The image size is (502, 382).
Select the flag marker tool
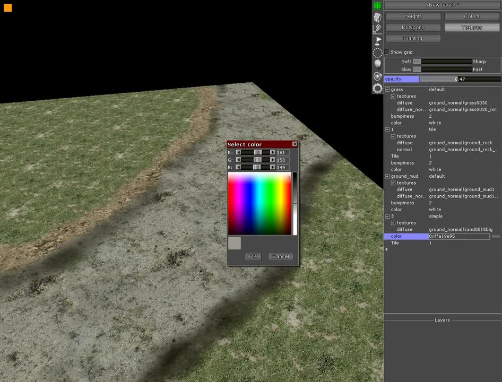pyautogui.click(x=377, y=41)
